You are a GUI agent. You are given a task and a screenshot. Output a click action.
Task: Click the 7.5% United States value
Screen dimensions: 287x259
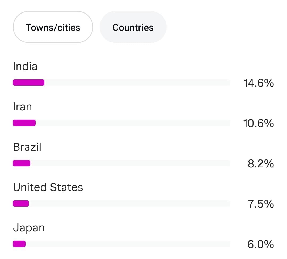(x=260, y=204)
